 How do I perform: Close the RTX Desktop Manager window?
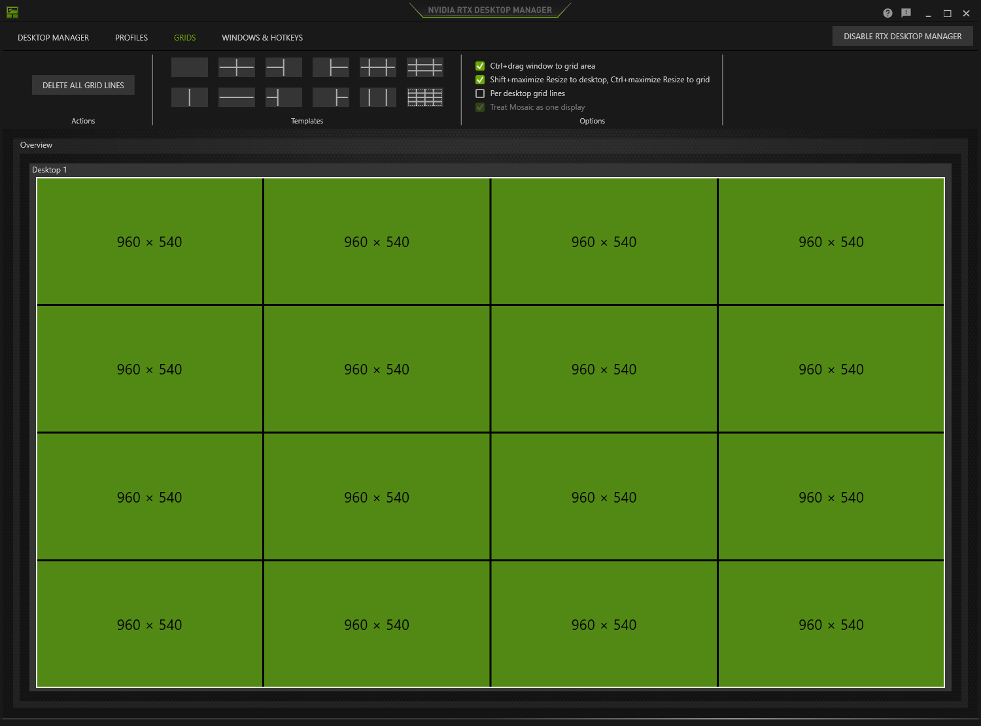(966, 13)
